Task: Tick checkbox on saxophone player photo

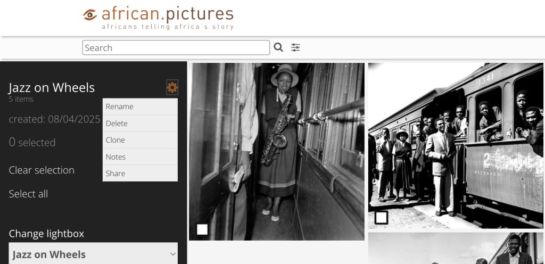Action: [202, 229]
